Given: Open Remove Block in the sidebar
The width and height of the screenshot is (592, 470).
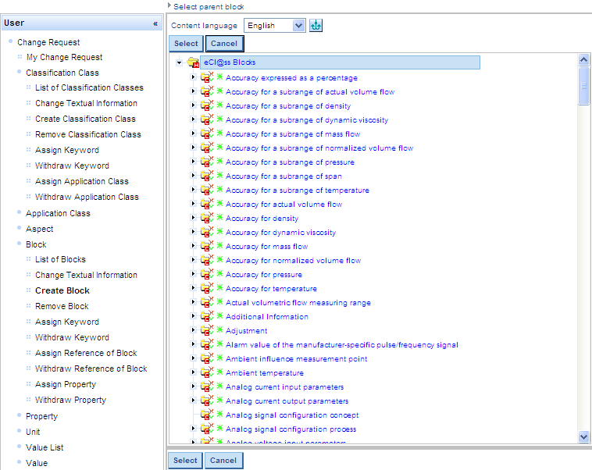Looking at the screenshot, I should pyautogui.click(x=62, y=306).
